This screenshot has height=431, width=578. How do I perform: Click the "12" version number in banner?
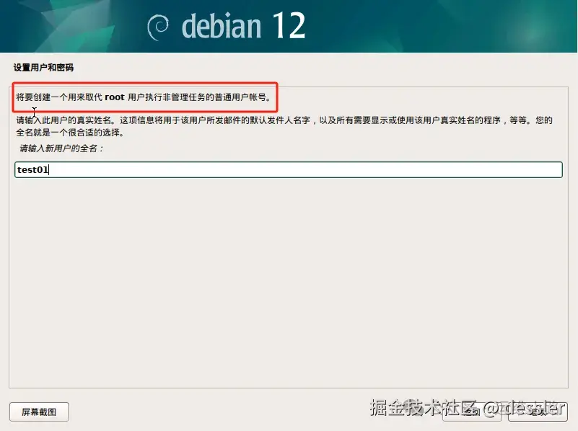(x=289, y=25)
